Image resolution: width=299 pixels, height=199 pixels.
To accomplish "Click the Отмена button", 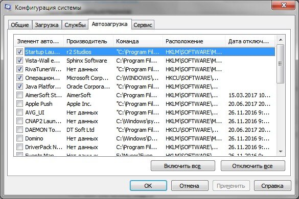I will pos(190,186).
